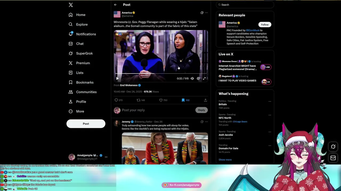This screenshot has width=341, height=191.
Task: Open the Premium page
Action: (x=79, y=63)
